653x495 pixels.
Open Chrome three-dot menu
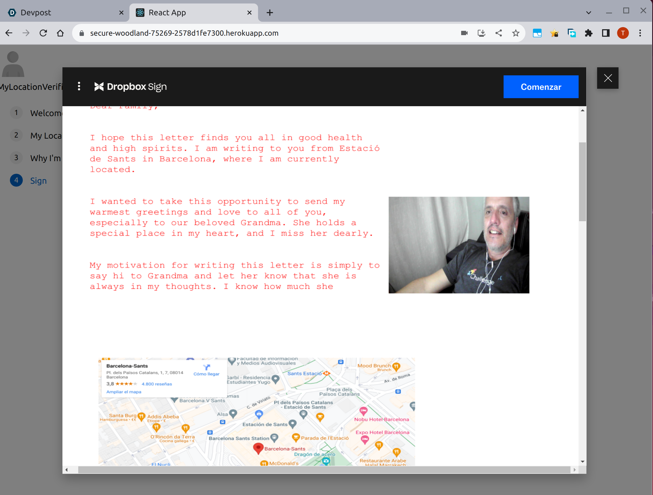tap(640, 33)
